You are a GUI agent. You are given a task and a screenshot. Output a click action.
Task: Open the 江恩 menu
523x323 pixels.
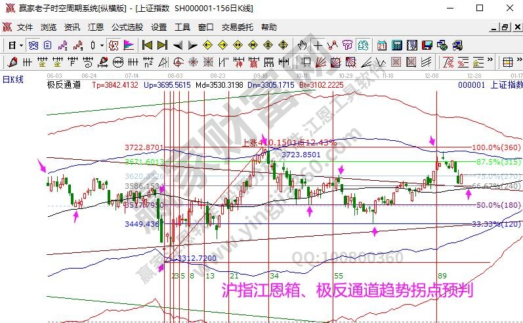coord(96,27)
